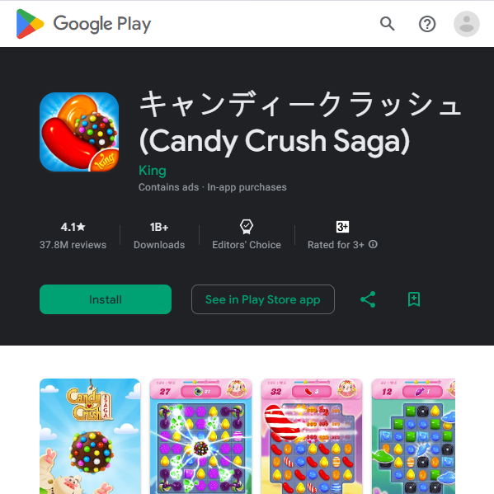Open search with the magnifier icon
This screenshot has height=494, width=494.
pyautogui.click(x=387, y=24)
